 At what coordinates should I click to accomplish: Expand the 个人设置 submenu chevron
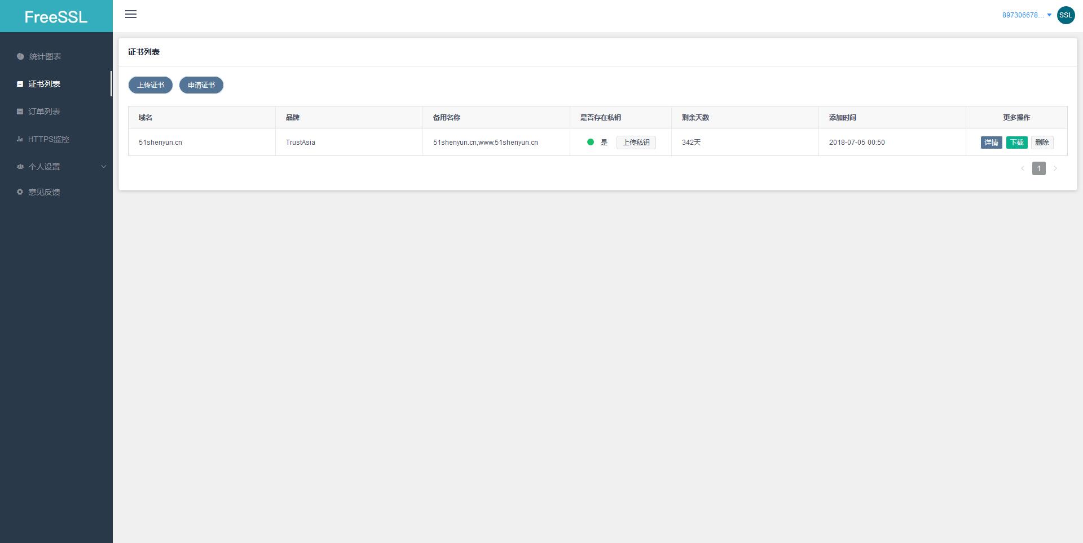coord(103,167)
